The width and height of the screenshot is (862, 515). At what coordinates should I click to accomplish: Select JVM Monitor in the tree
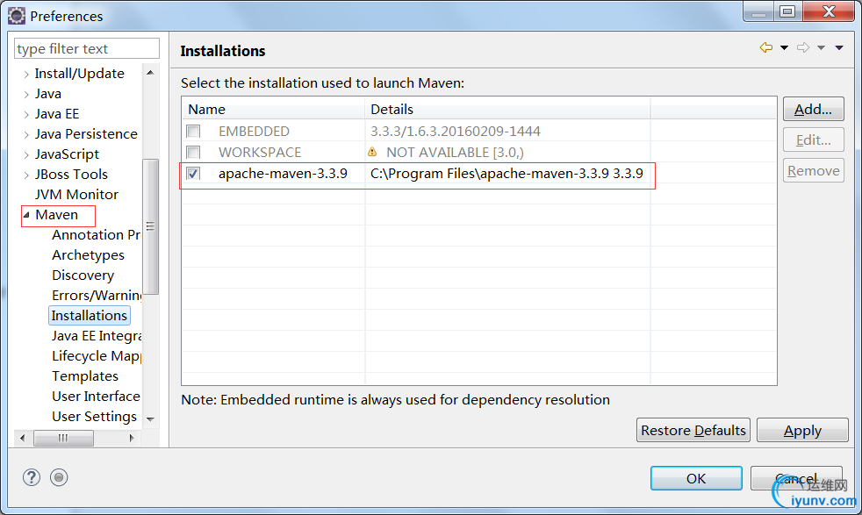click(x=76, y=195)
